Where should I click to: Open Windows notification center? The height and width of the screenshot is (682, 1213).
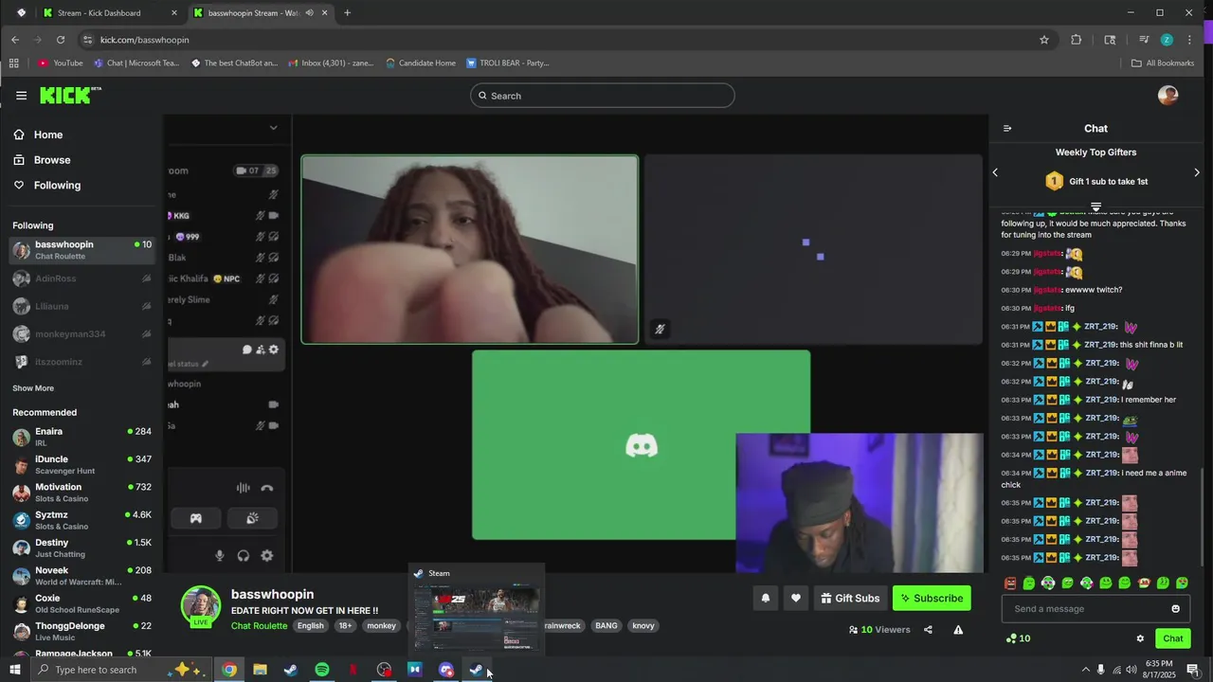[1193, 670]
